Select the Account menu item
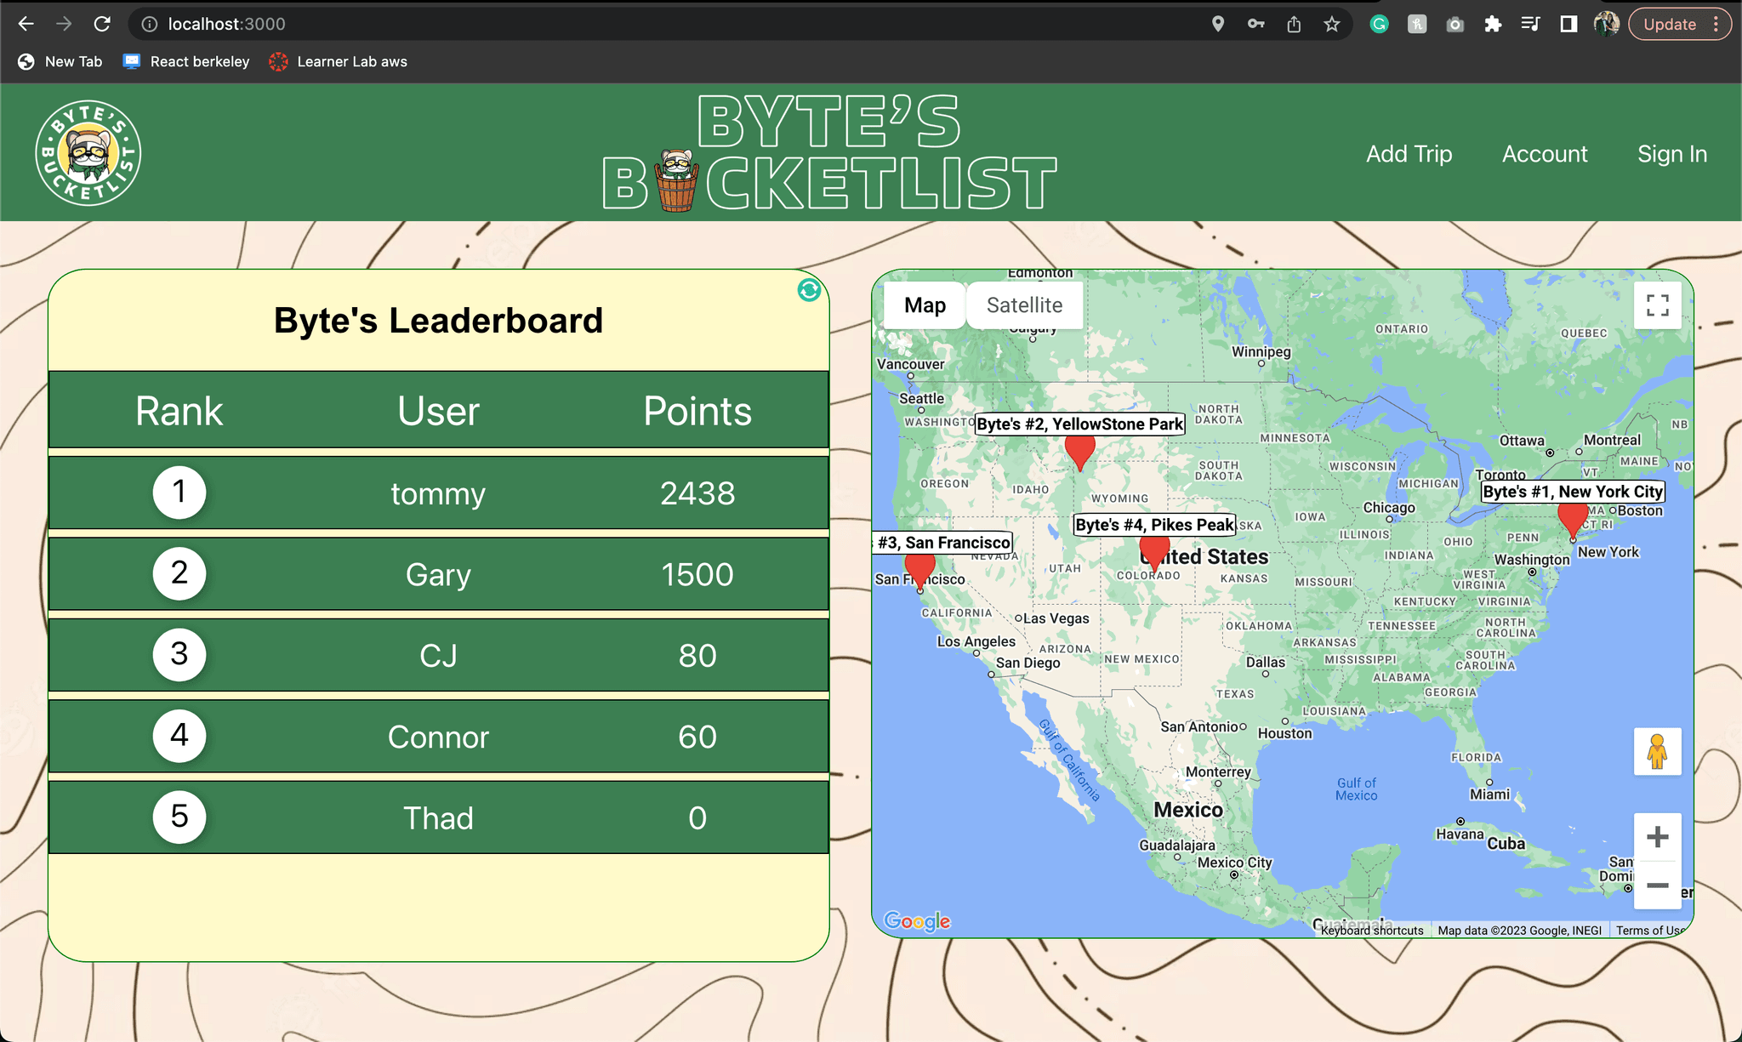1742x1042 pixels. [1545, 154]
